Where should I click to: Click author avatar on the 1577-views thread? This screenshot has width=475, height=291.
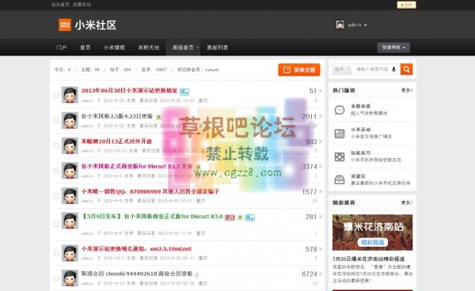[70, 196]
